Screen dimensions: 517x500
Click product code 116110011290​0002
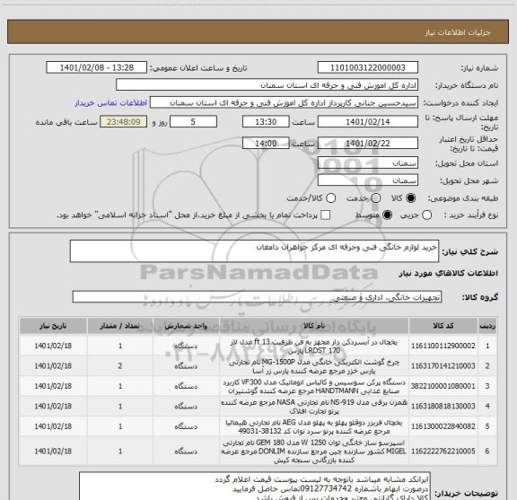[x=443, y=346]
